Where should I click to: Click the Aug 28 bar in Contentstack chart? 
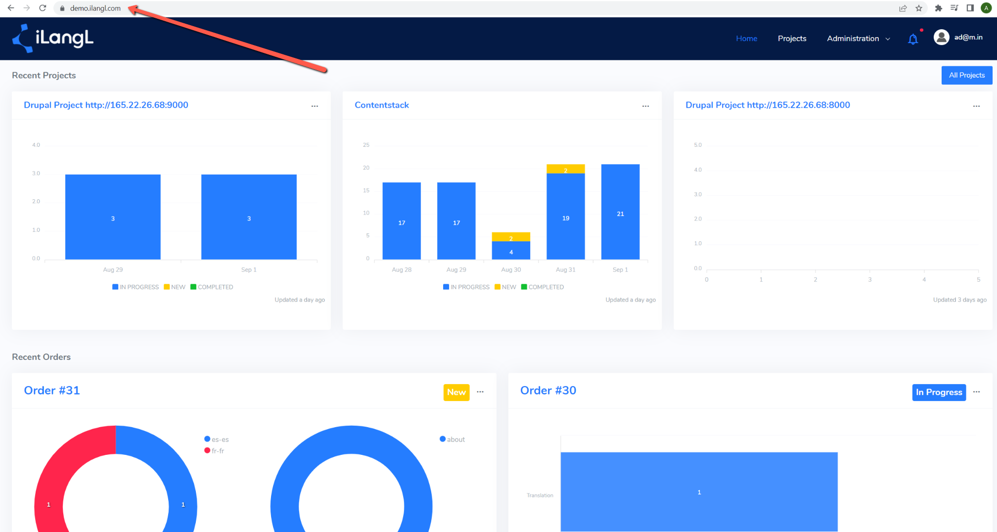(x=402, y=221)
